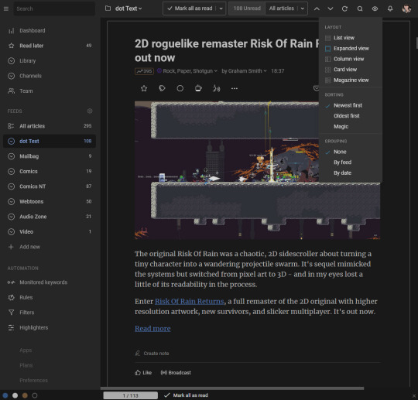
Task: Expand the Webtoons folder chevron
Action: [x=11, y=201]
